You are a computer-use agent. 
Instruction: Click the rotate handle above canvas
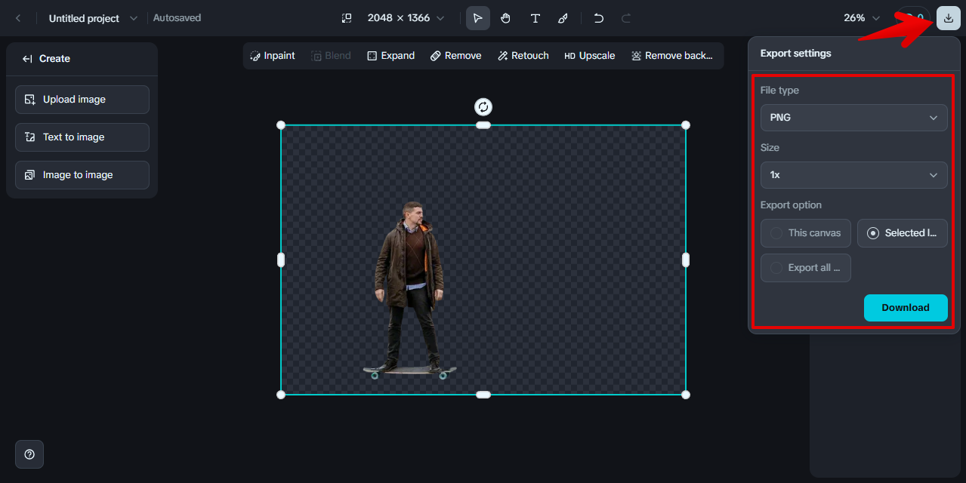click(483, 107)
